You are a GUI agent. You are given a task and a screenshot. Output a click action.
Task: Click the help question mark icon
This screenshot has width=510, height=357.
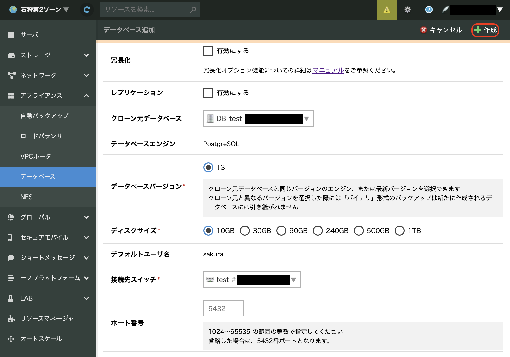point(429,10)
